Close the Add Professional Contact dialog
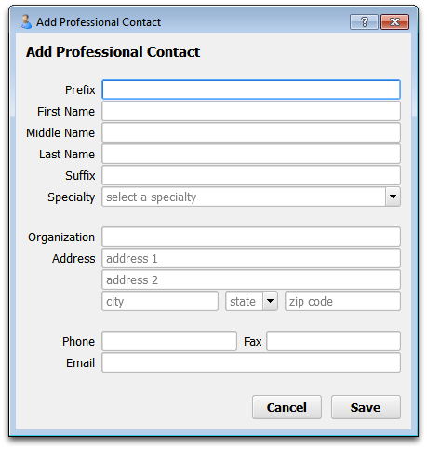Viewport: 427px width, 449px height. (x=394, y=22)
